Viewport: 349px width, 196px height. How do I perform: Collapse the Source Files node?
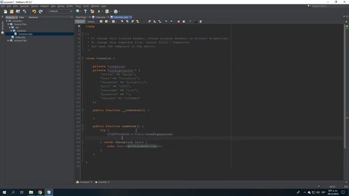click(x=8, y=24)
